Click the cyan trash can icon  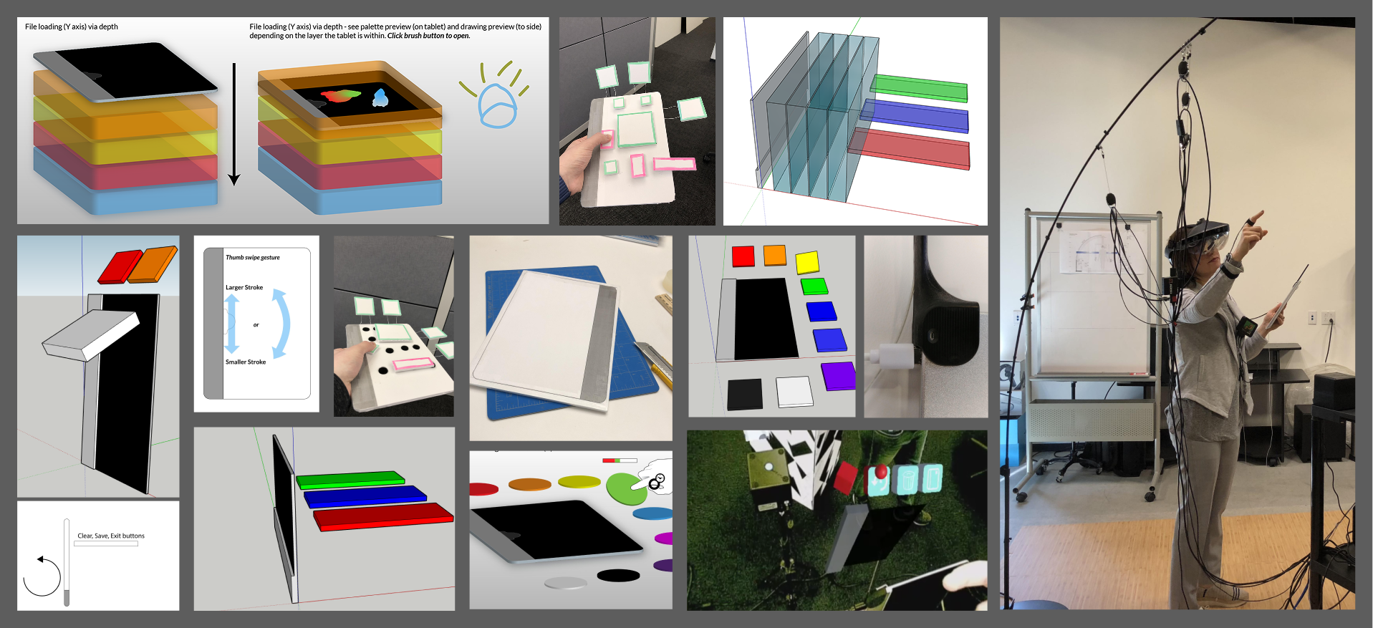[907, 479]
